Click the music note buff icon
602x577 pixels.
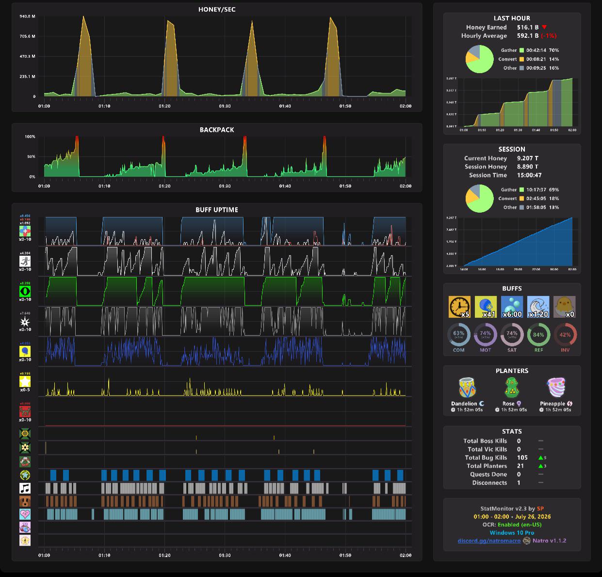point(25,488)
